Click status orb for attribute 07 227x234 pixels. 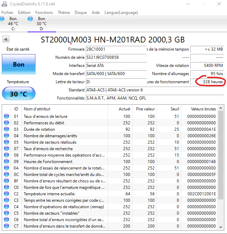[x=6, y=148]
